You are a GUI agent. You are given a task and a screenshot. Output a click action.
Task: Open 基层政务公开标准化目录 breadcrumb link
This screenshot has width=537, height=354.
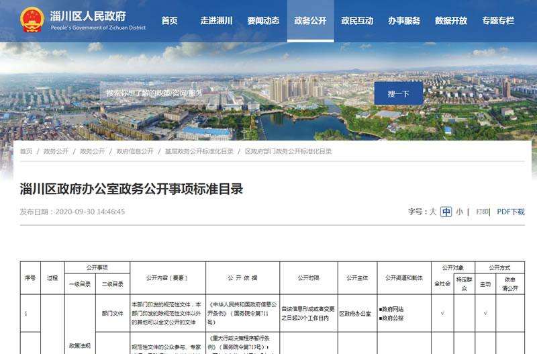pos(199,152)
